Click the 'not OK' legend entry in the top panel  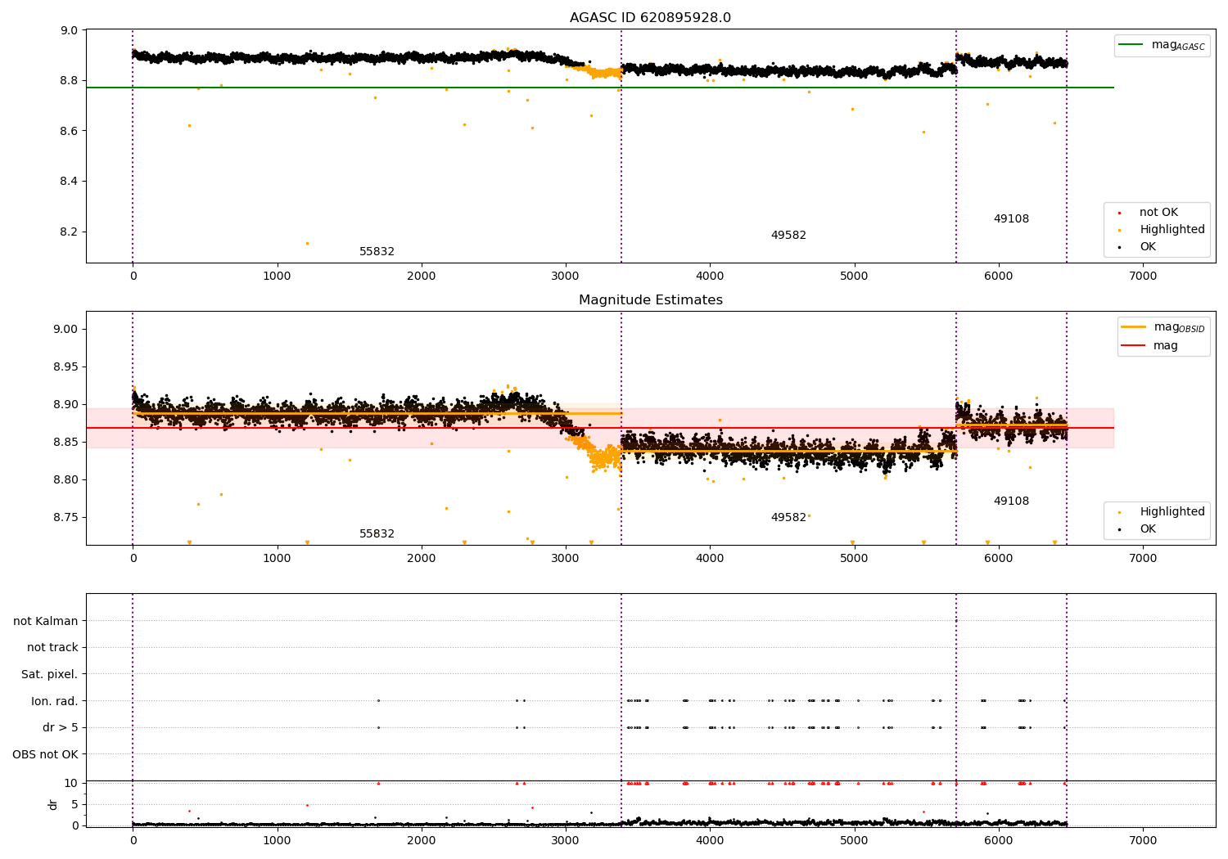pos(1158,212)
